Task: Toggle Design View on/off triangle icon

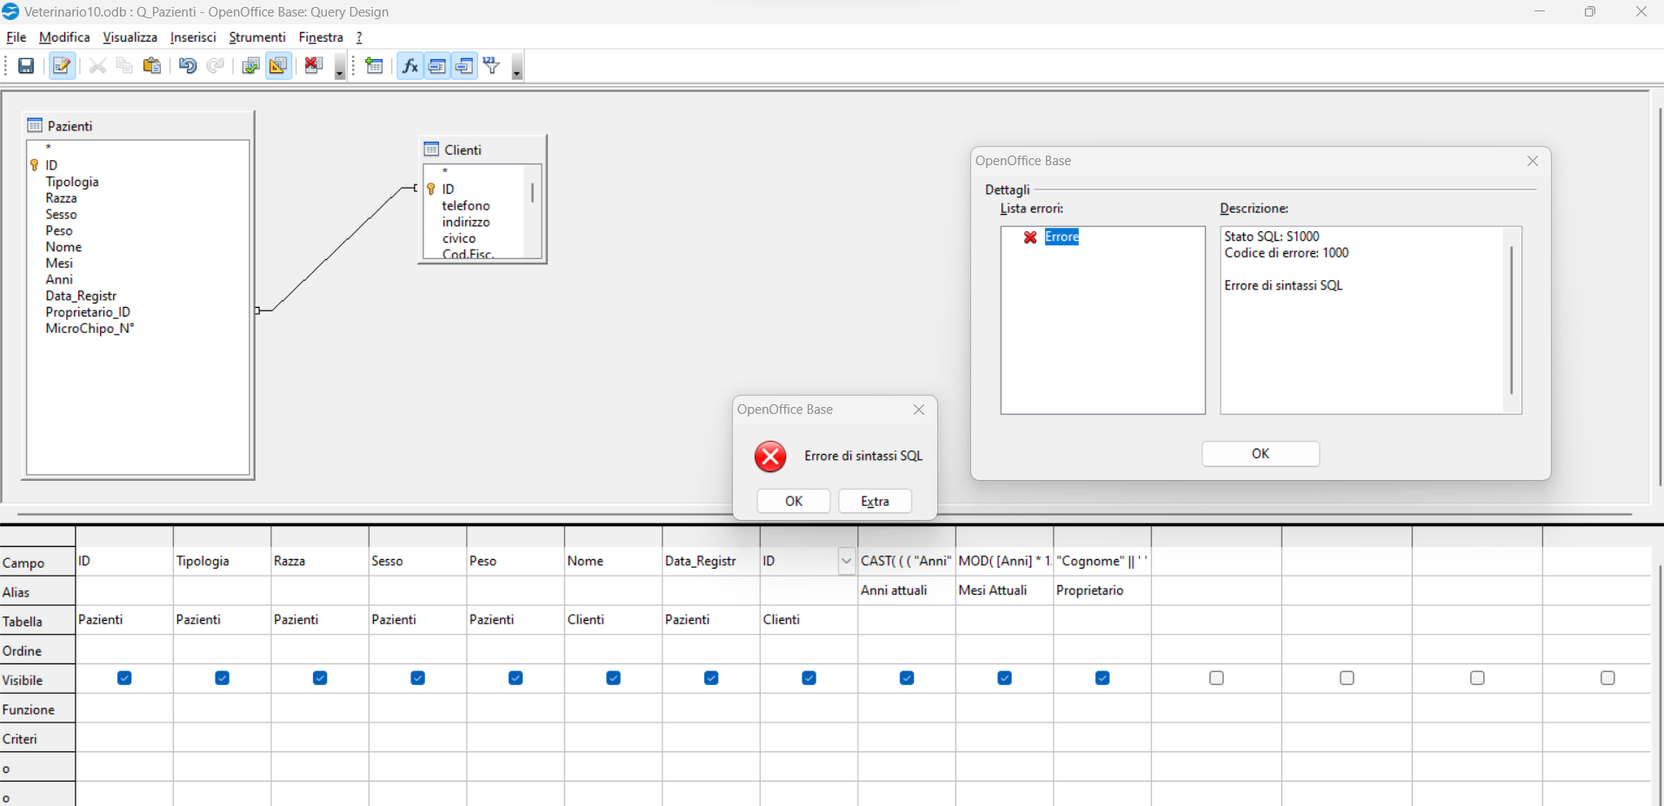Action: 278,66
